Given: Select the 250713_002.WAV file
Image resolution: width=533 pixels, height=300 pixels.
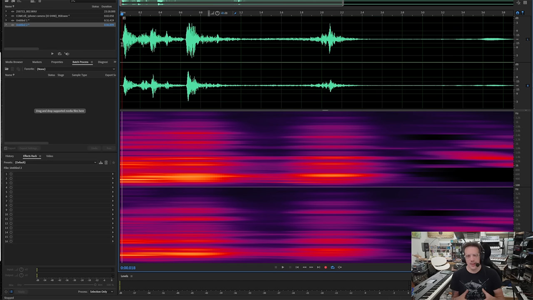Looking at the screenshot, I should coord(26,11).
